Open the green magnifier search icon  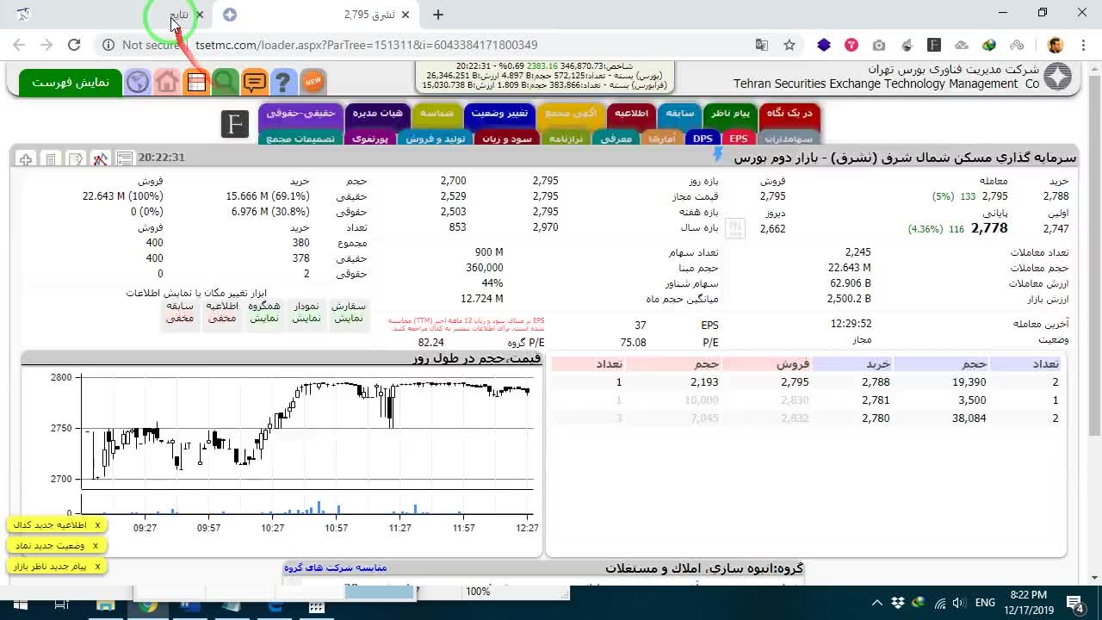[x=225, y=82]
